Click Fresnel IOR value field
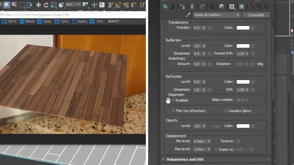The image size is (294, 165). point(241,54)
